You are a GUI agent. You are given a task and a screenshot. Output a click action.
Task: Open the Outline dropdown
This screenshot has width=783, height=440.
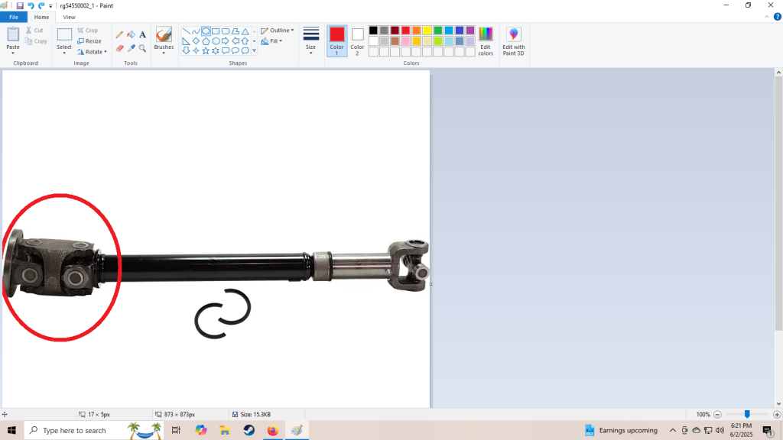point(277,31)
